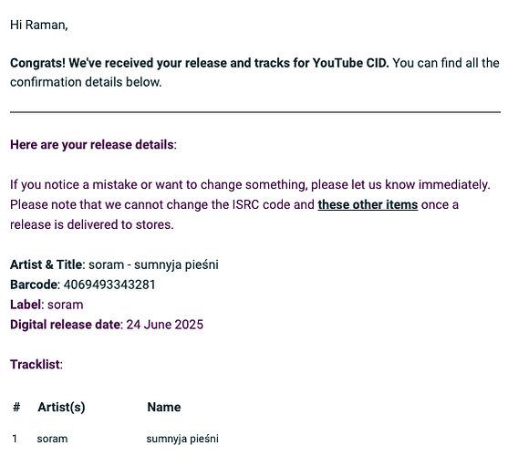
Task: Click the barcode number 4069493343281
Action: click(109, 285)
